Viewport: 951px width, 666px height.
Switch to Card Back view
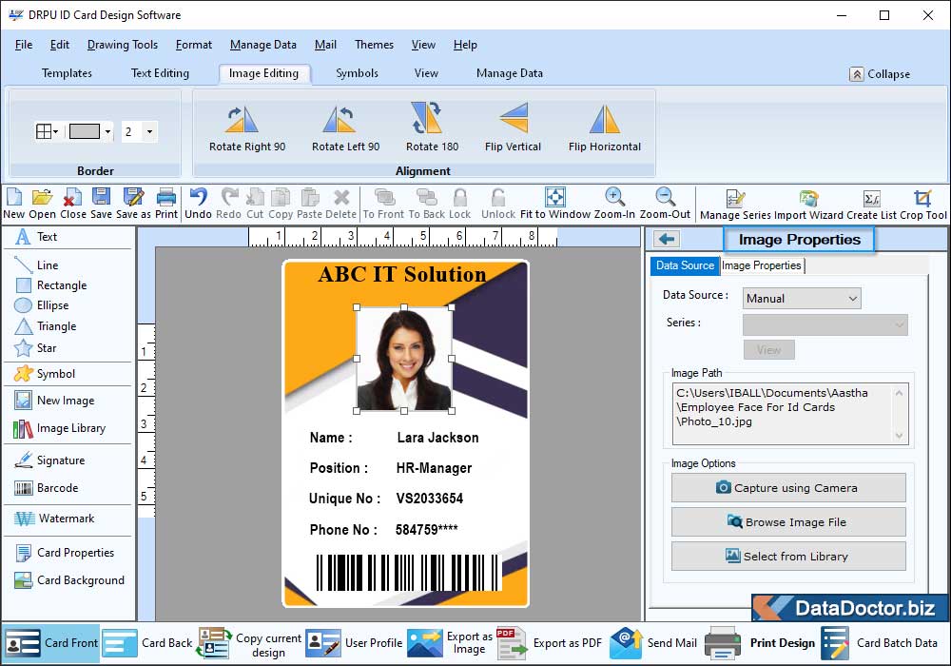(147, 643)
